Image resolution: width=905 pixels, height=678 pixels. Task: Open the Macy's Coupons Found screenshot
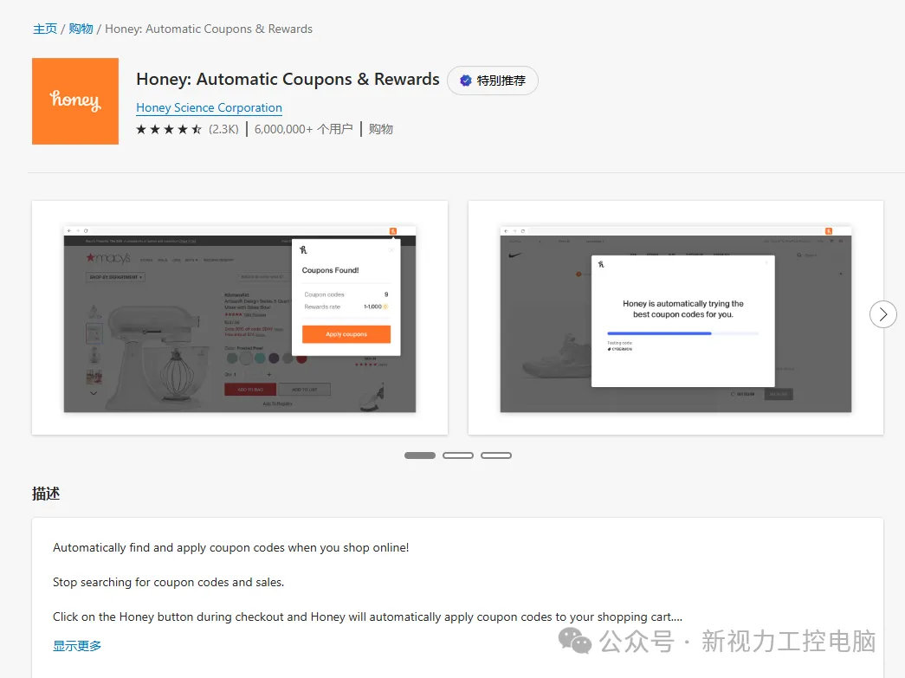point(240,318)
